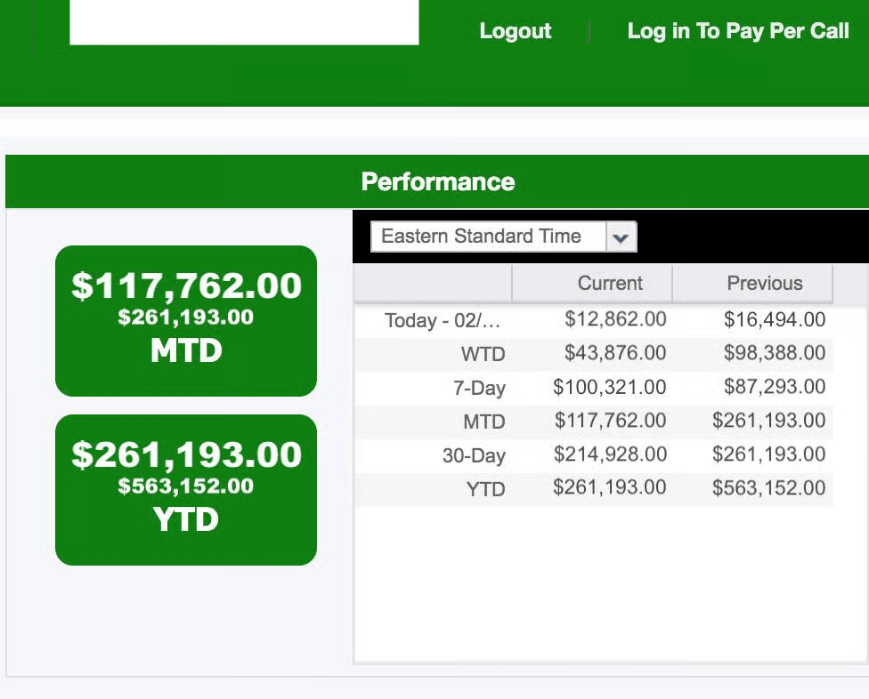Click the green MTD summary tile
Viewport: 869px width, 699px height.
pos(186,320)
